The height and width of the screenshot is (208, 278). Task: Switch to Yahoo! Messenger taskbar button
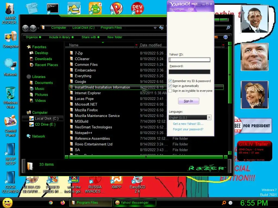[x=135, y=203]
